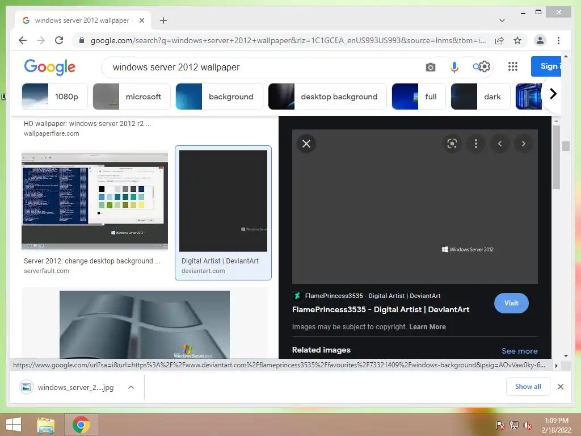Screen dimensions: 581x436
Task: Click the network tray icon
Action: coord(514,425)
